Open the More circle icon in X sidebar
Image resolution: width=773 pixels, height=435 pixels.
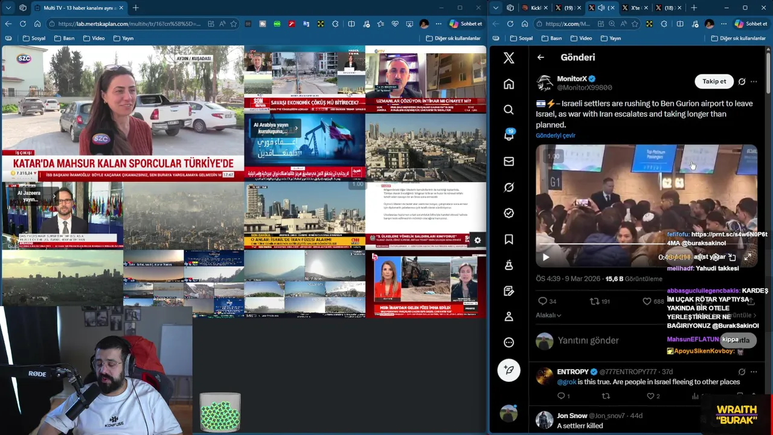coord(508,343)
